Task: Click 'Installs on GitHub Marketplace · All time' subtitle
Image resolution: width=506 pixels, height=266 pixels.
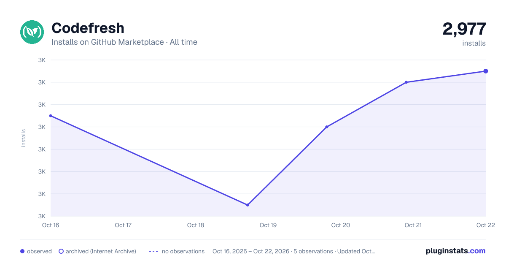Action: tap(124, 42)
